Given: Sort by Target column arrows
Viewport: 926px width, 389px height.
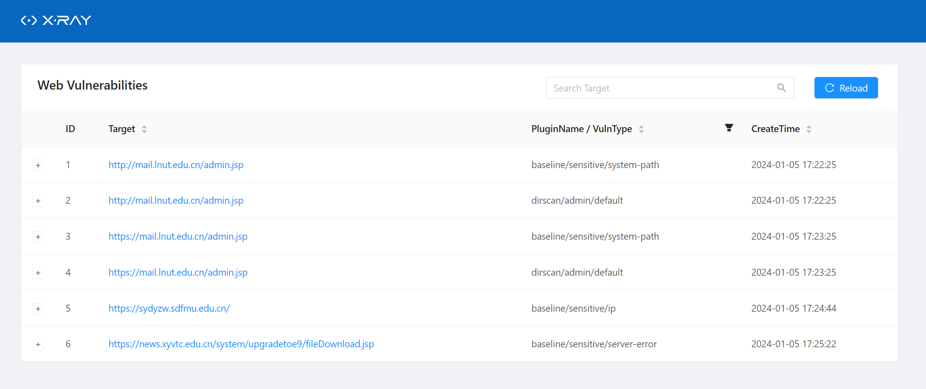Looking at the screenshot, I should (x=144, y=129).
